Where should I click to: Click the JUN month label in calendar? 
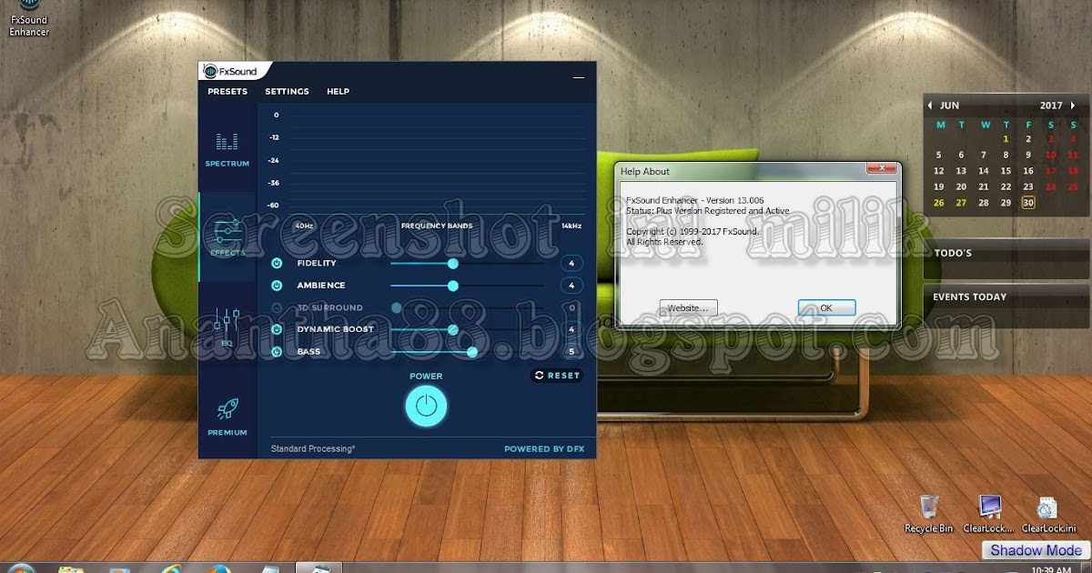pos(949,106)
